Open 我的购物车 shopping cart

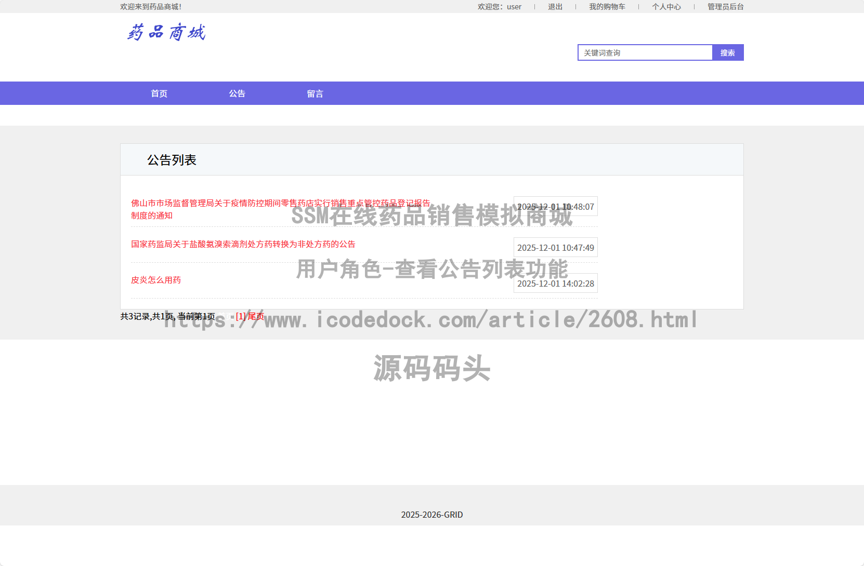click(x=607, y=6)
